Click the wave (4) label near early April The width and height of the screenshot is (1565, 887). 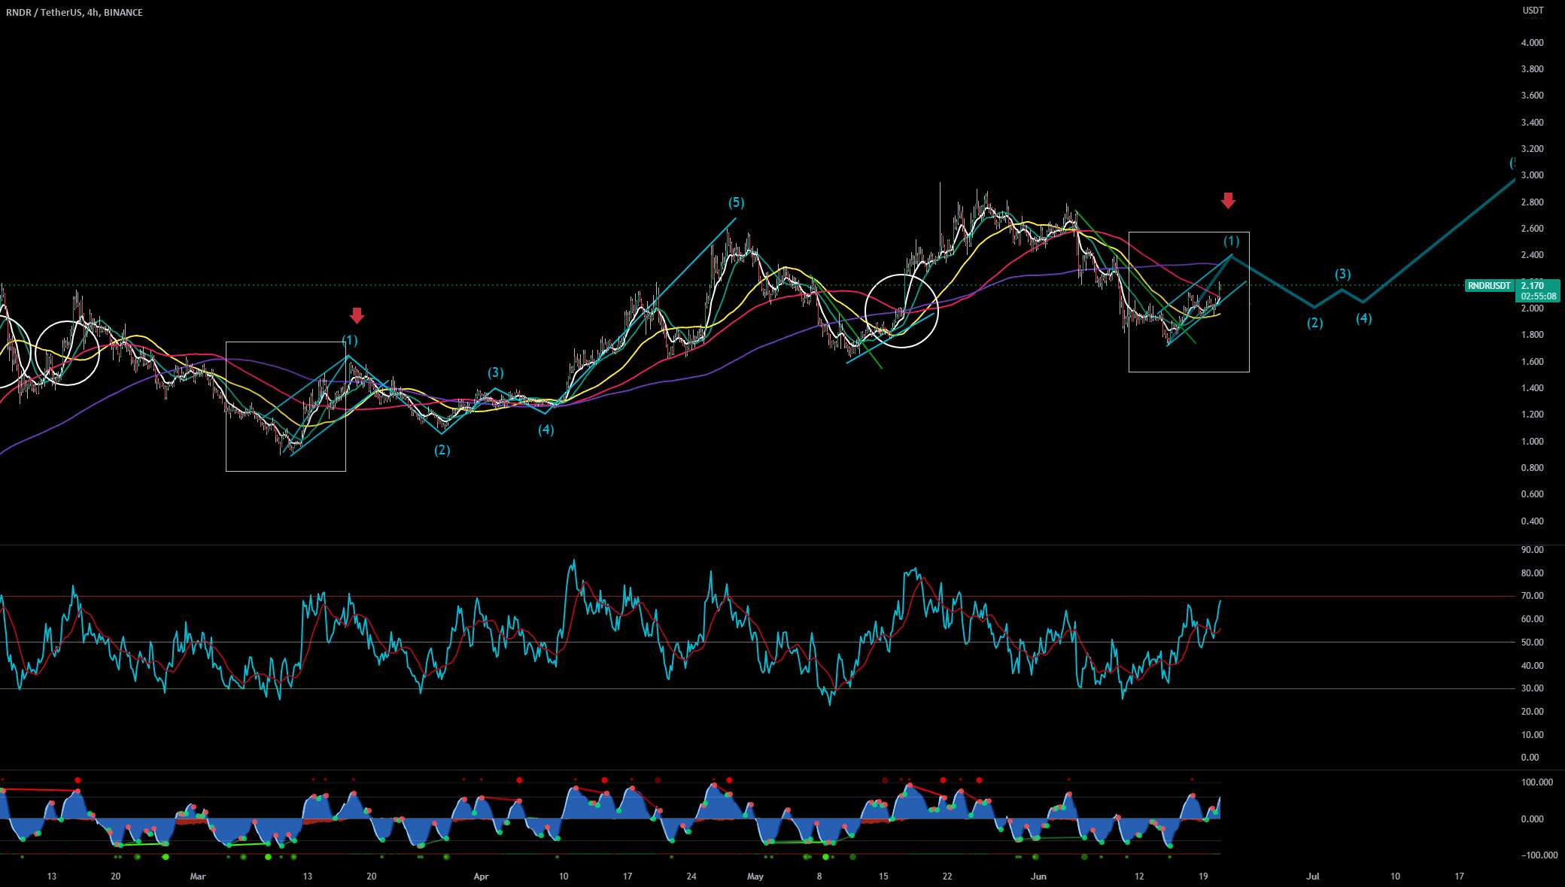[x=545, y=430]
